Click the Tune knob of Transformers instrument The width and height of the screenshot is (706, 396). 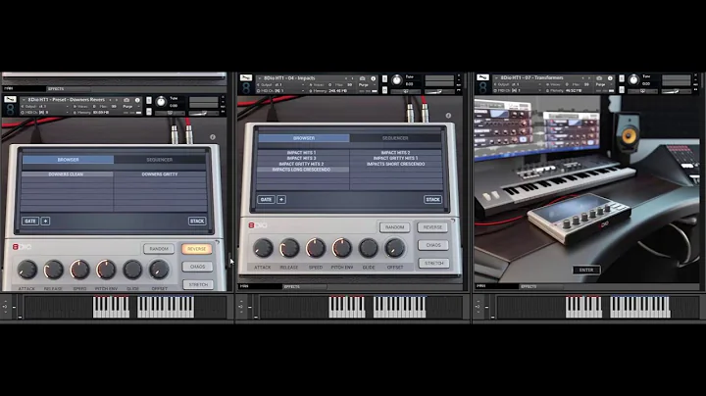633,80
